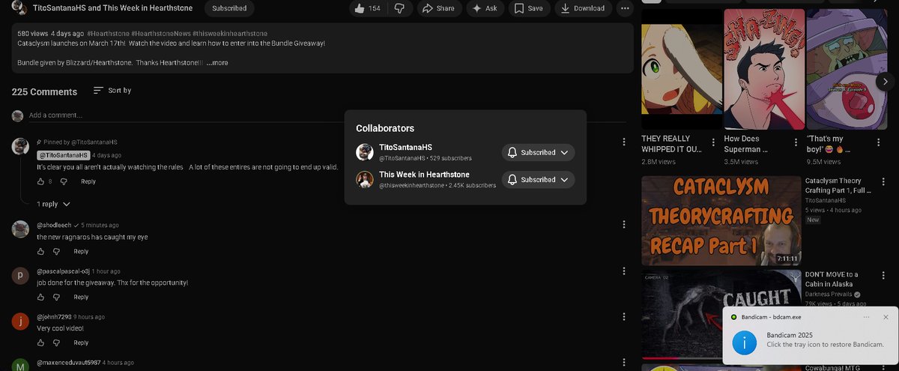Click This Week in Hearthstone collaborator avatar
Screen dimensions: 899x371
365,179
